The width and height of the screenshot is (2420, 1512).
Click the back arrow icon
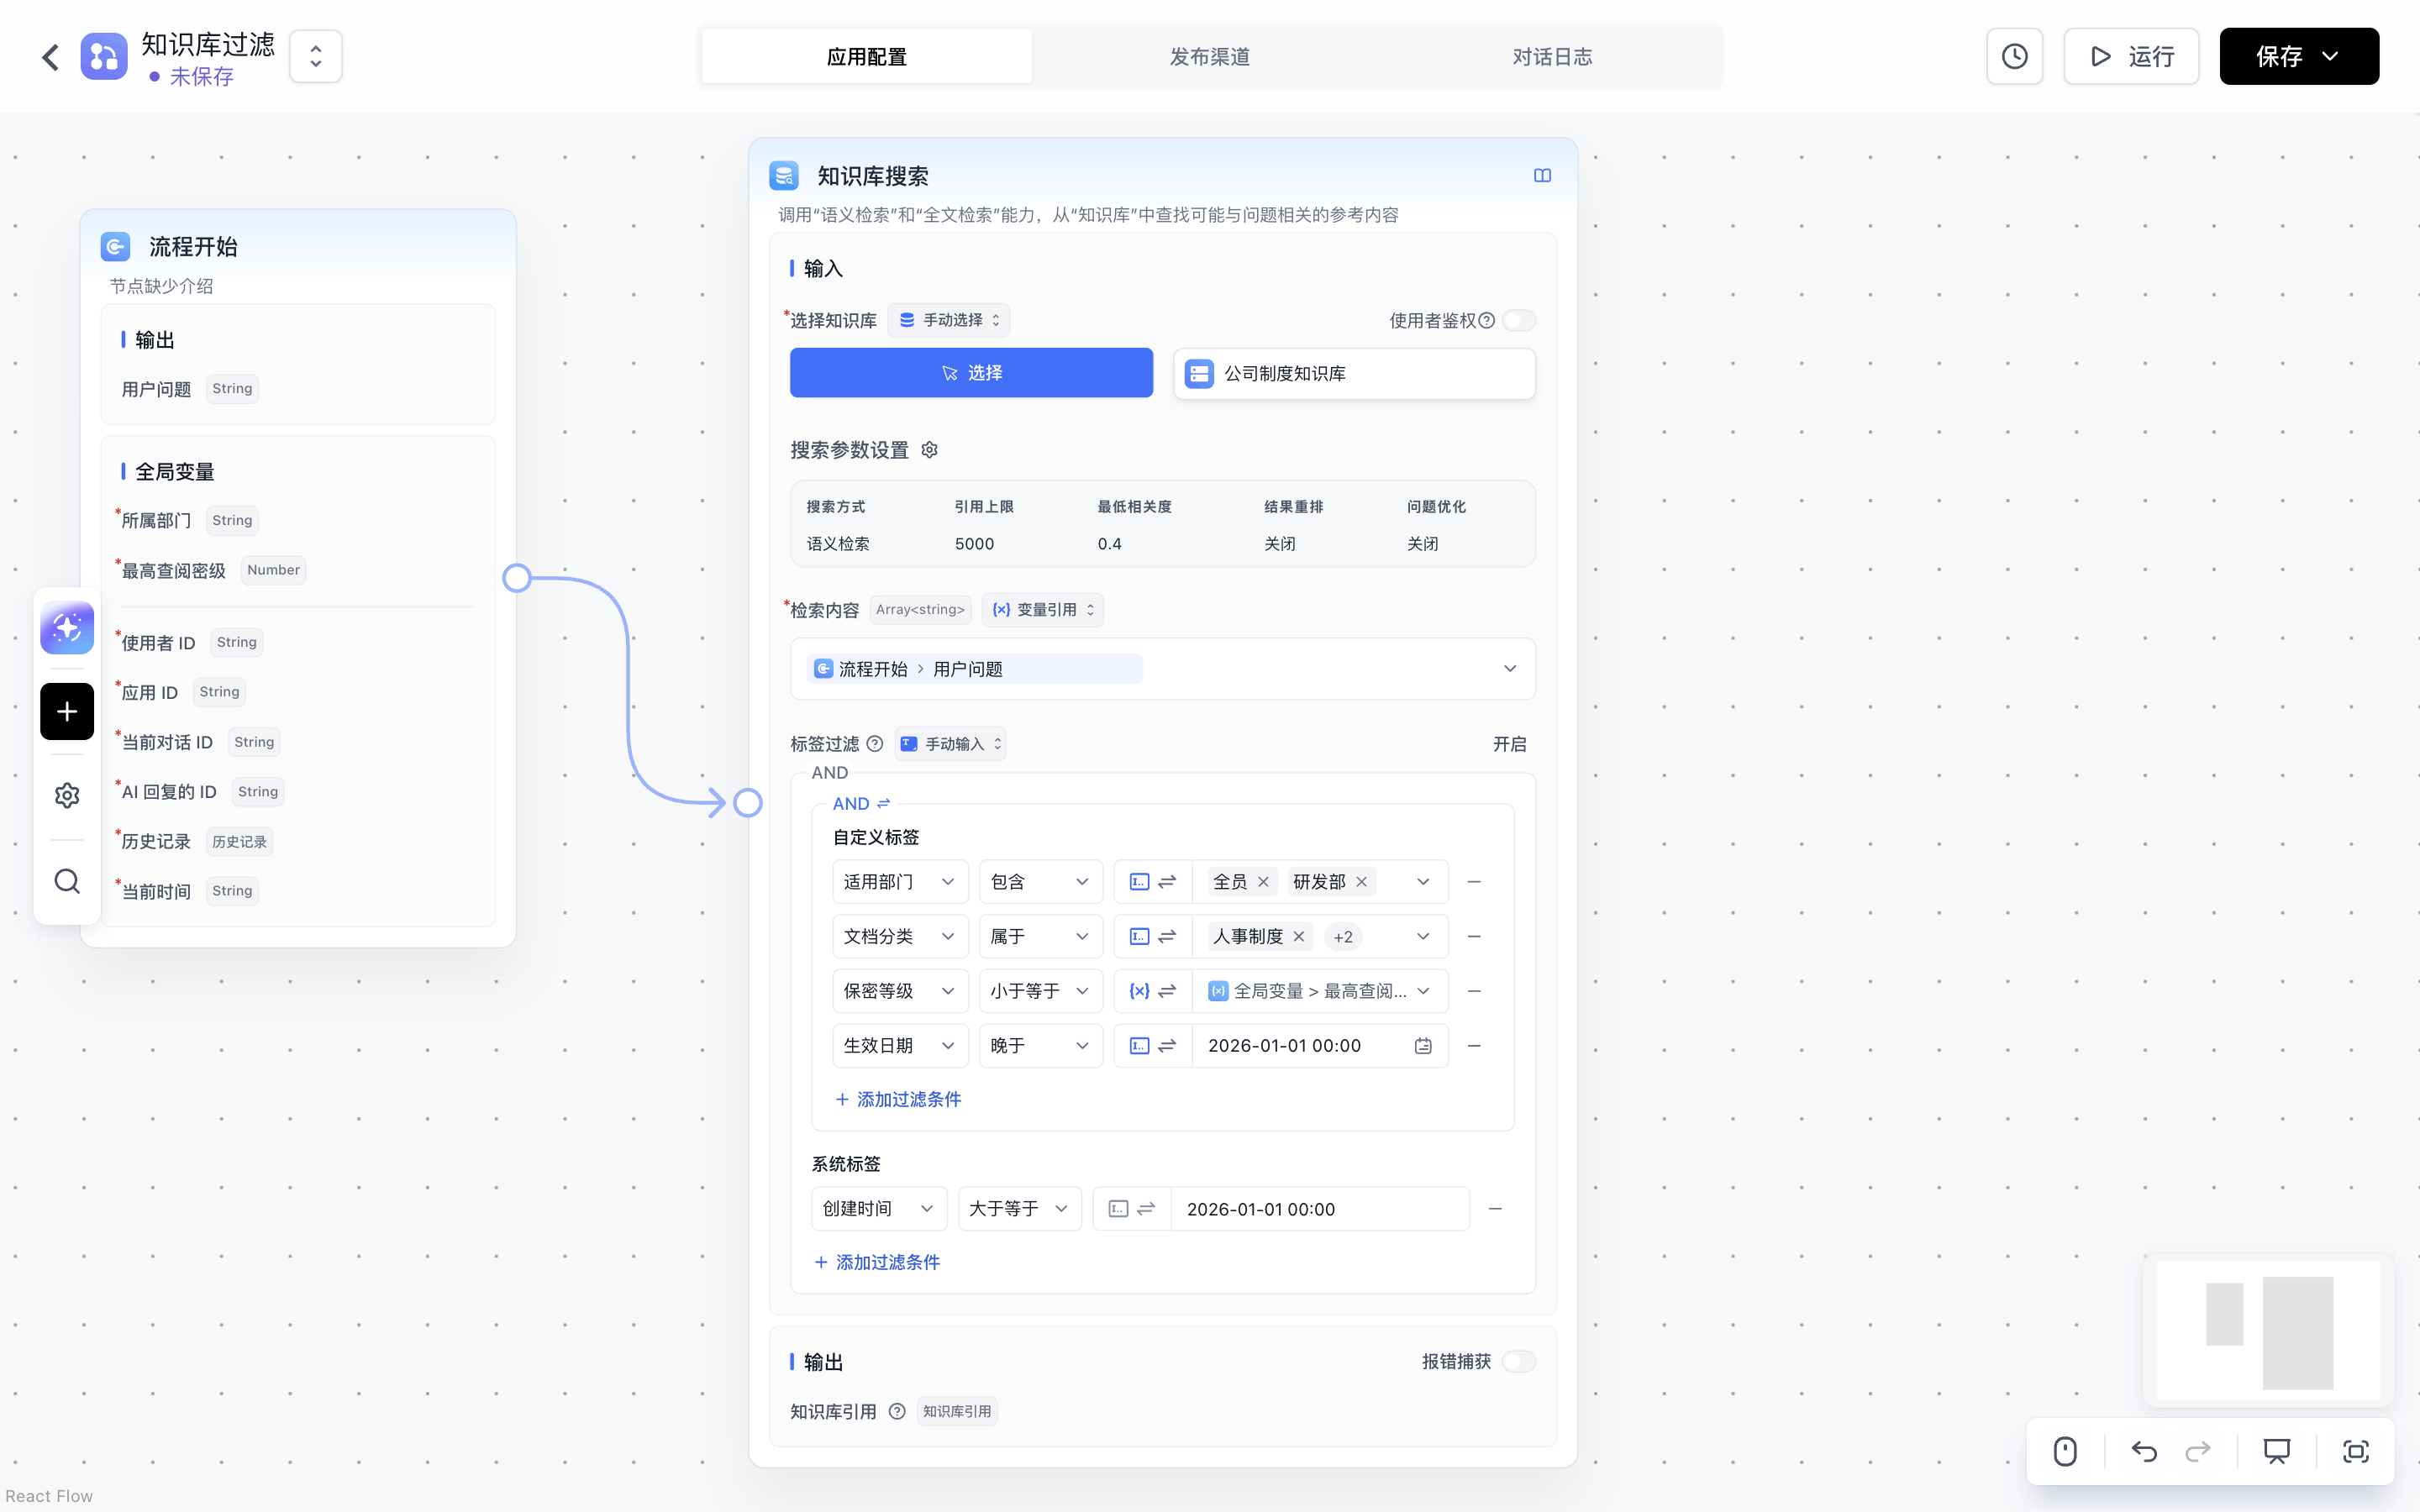coord(50,57)
